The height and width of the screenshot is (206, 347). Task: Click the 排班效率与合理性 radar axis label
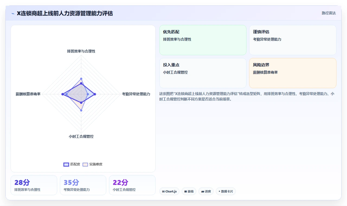[x=81, y=51]
